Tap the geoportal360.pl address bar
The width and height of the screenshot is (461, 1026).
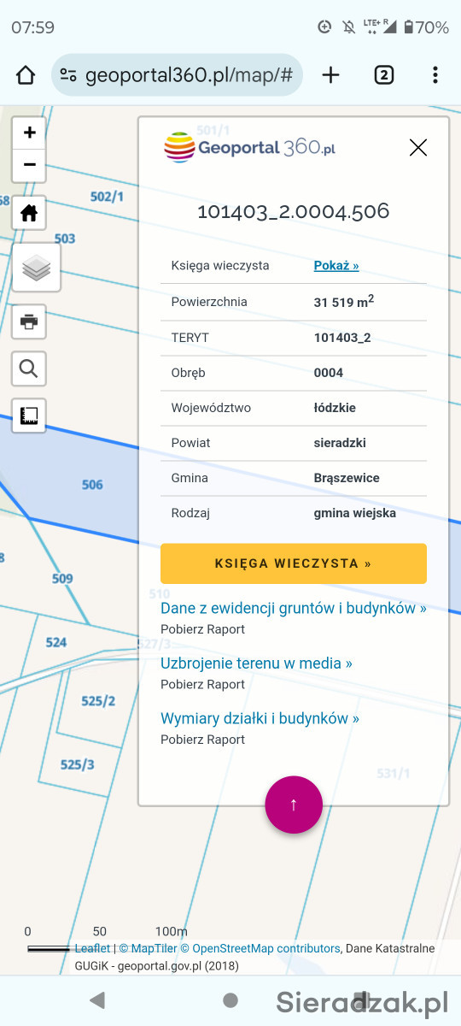[x=178, y=75]
